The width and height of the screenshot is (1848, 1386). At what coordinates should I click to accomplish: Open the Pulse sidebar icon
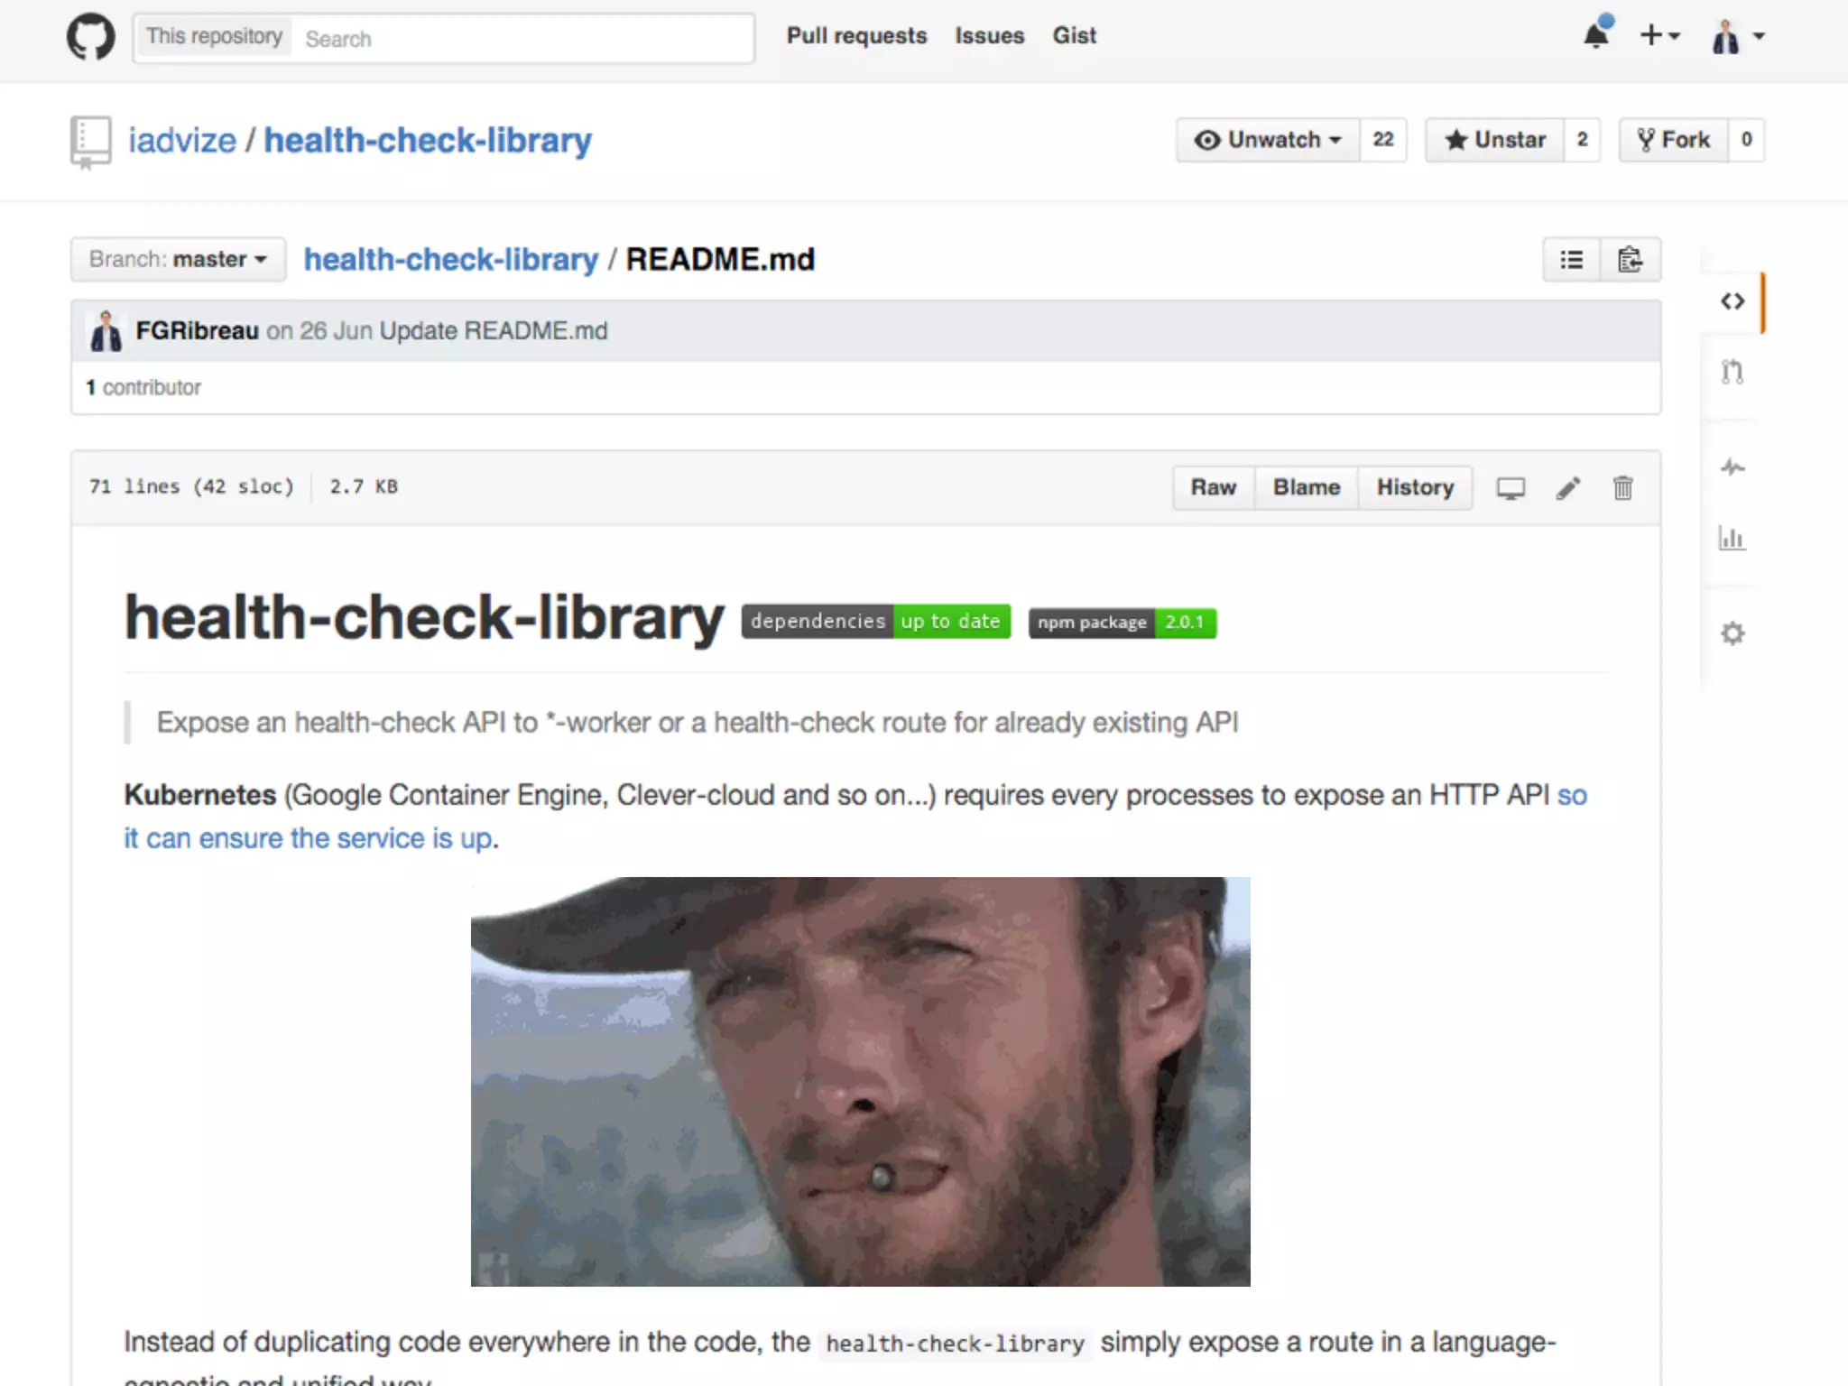(x=1732, y=467)
